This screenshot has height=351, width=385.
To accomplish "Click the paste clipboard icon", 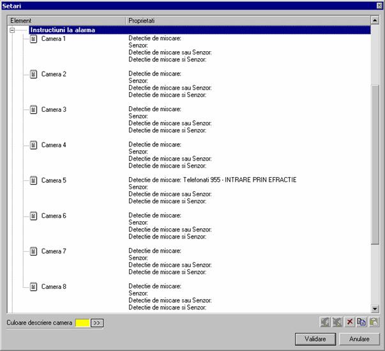I will pos(374,322).
